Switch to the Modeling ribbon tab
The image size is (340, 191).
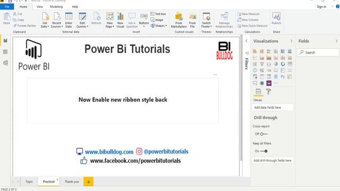[56, 7]
